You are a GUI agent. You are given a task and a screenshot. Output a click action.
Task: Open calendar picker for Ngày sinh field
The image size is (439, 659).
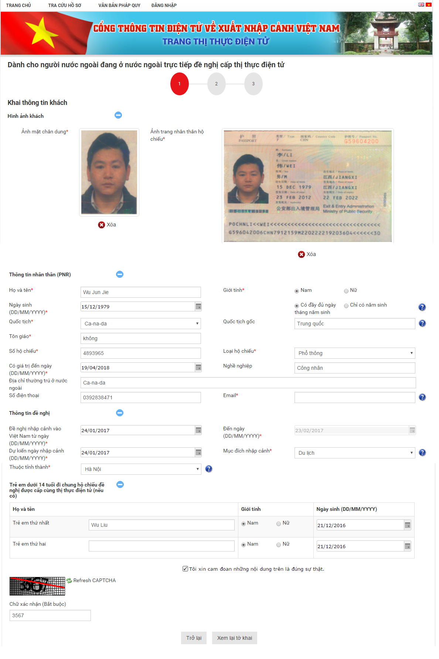pyautogui.click(x=198, y=307)
